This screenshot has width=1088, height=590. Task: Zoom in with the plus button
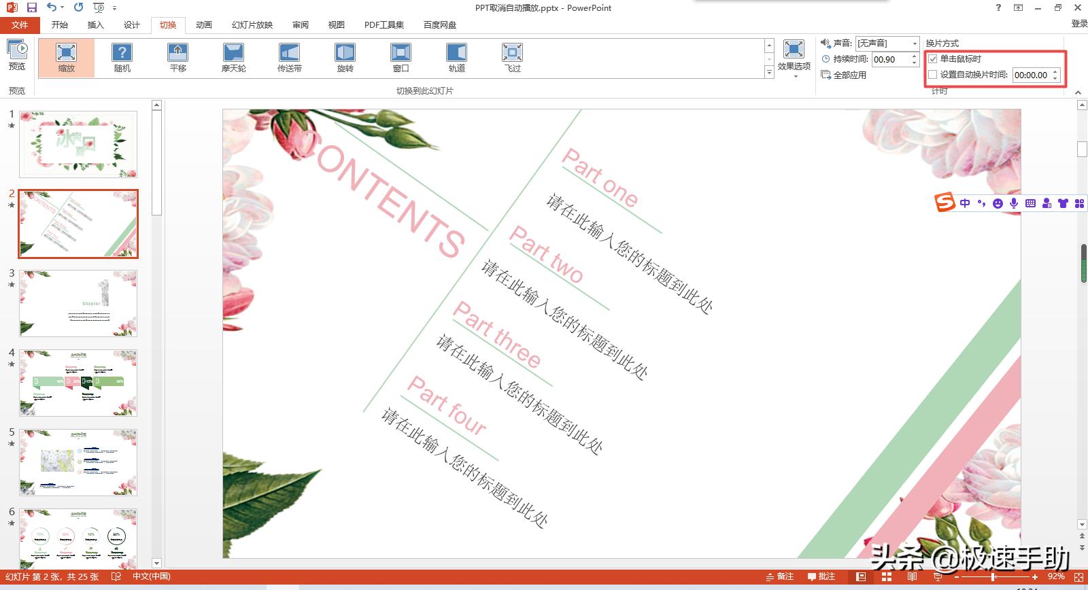click(x=1035, y=576)
